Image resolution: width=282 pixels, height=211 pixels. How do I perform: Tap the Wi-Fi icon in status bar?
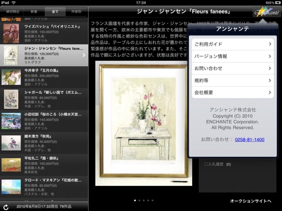pyautogui.click(x=14, y=2)
